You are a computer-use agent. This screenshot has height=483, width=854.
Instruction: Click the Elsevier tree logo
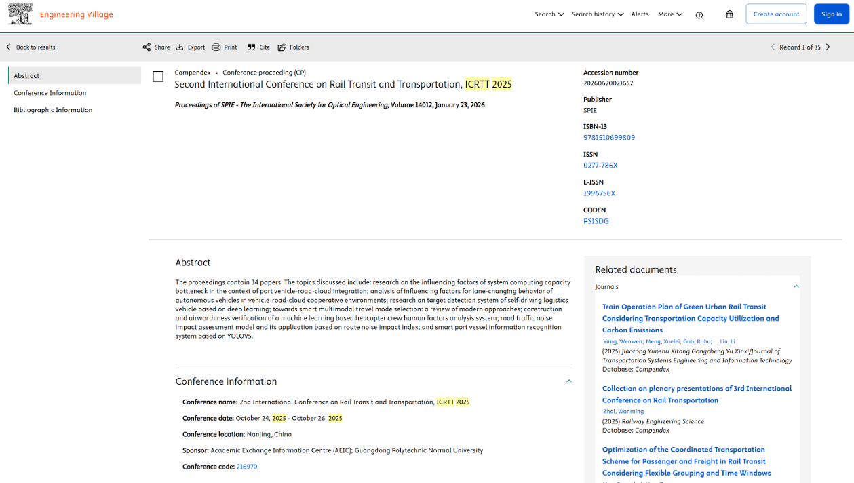[x=20, y=14]
